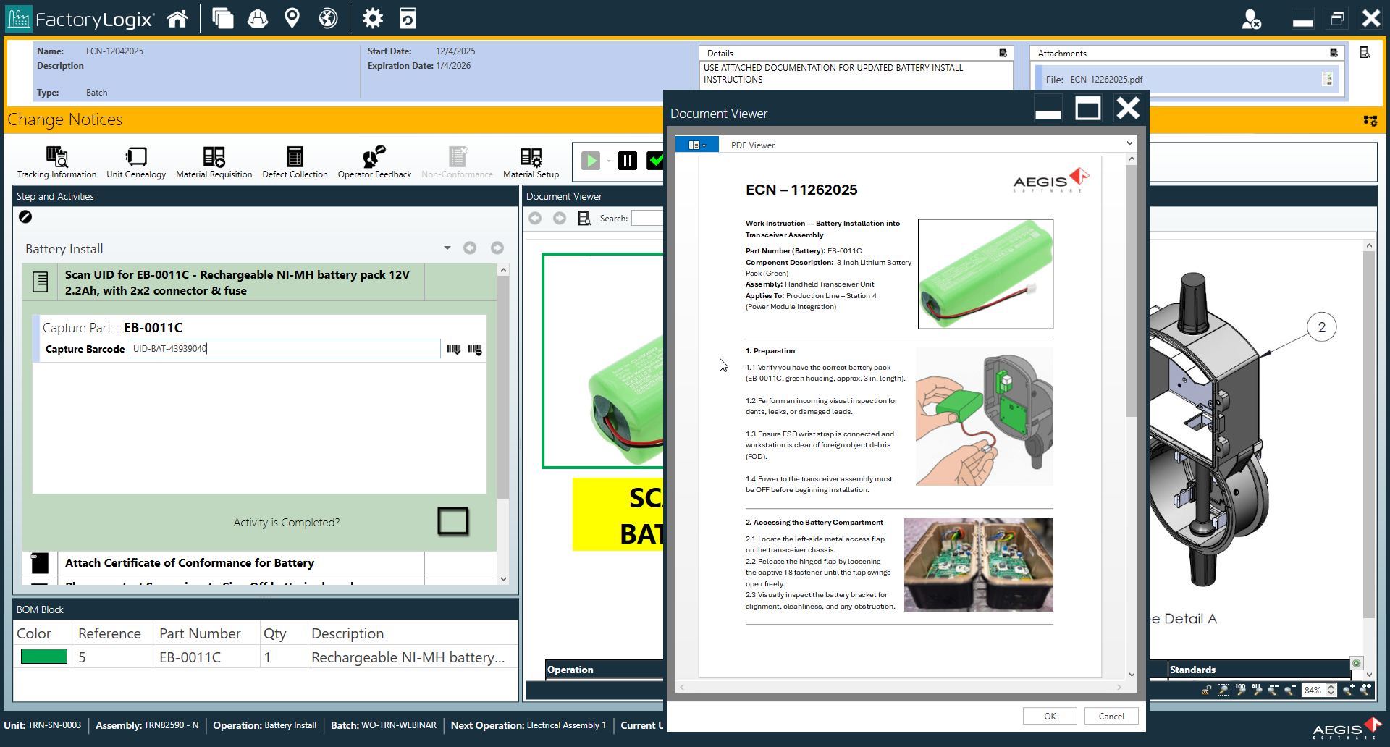The image size is (1390, 747).
Task: Open the Material Requisition tool
Action: (x=214, y=161)
